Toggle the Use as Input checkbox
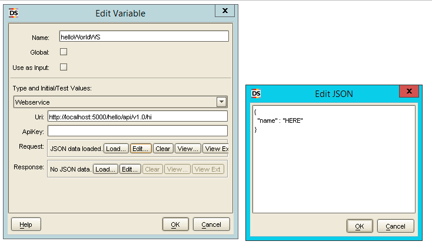Screen dimensions: 432x248 point(64,67)
